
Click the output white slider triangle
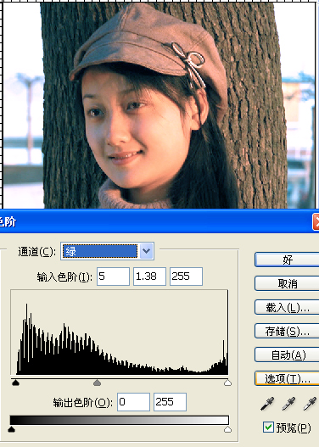tap(227, 429)
